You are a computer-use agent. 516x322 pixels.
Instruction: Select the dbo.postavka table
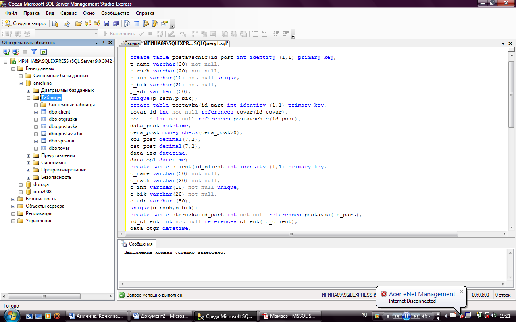point(63,126)
